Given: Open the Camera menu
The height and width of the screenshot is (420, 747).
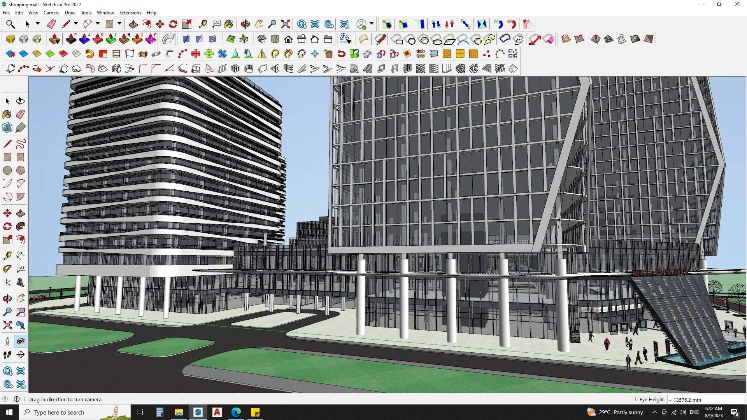Looking at the screenshot, I should point(51,13).
